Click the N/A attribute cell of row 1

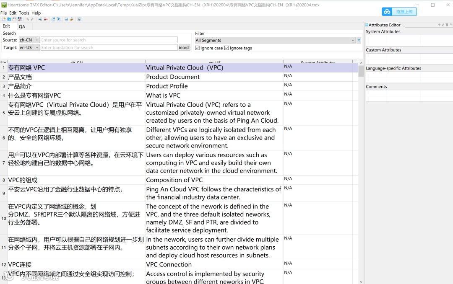pos(318,67)
